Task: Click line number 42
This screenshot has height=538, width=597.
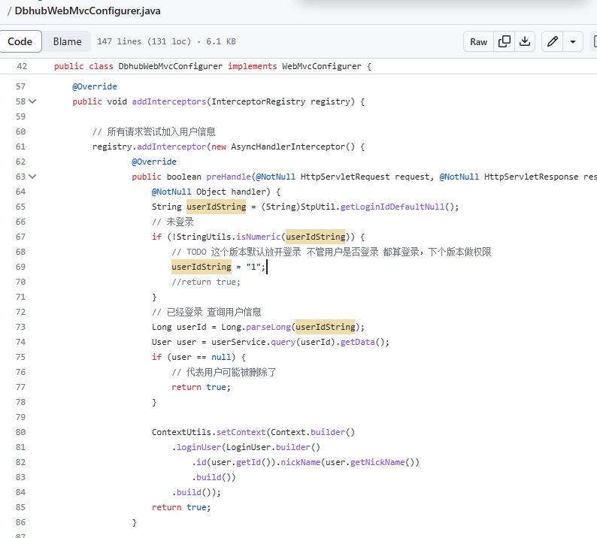Action: click(22, 66)
